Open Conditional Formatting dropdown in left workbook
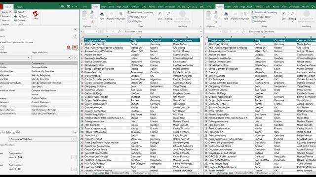316x177 pixels. (141, 12)
